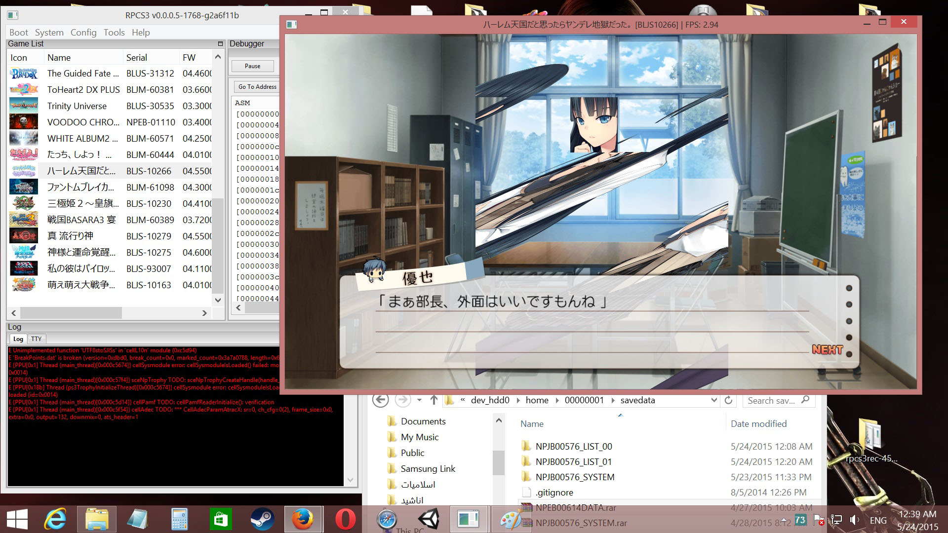The image size is (948, 533).
Task: Switch to the TTY log tab
Action: pos(36,339)
